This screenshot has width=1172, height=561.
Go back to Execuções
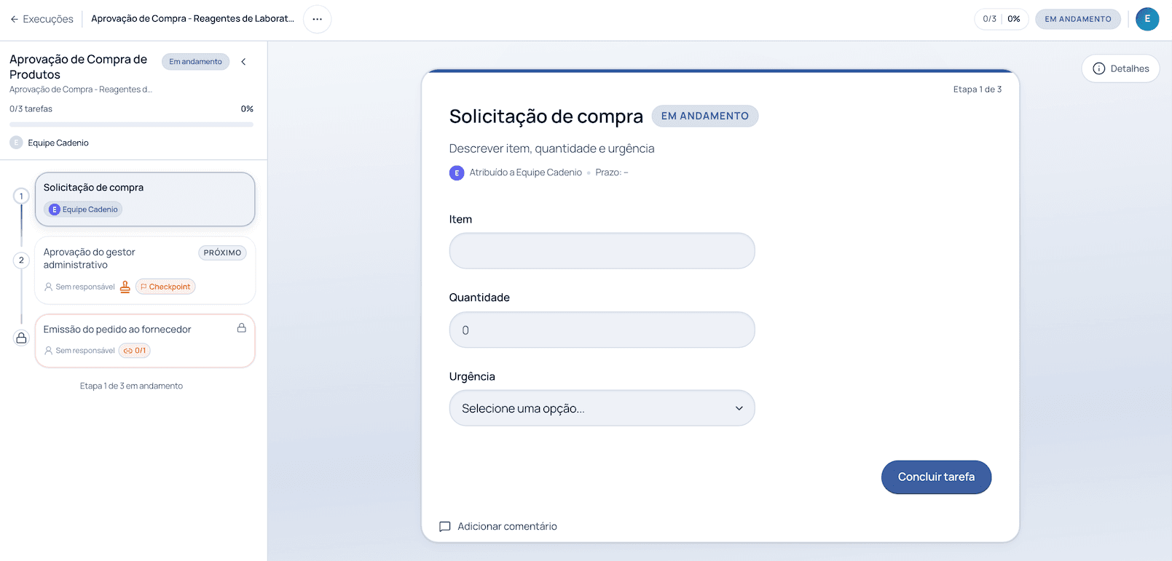pyautogui.click(x=42, y=19)
